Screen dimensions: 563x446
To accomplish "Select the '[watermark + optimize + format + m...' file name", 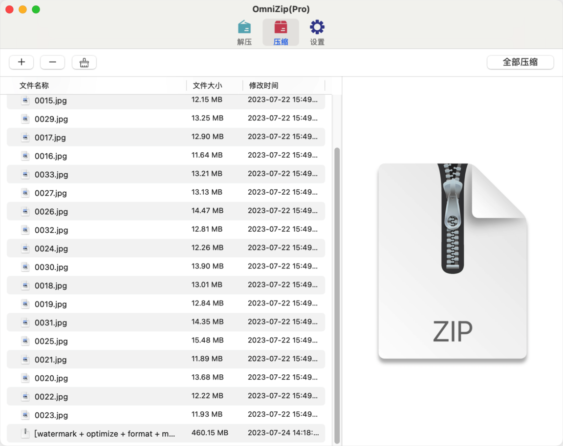I will click(x=105, y=434).
